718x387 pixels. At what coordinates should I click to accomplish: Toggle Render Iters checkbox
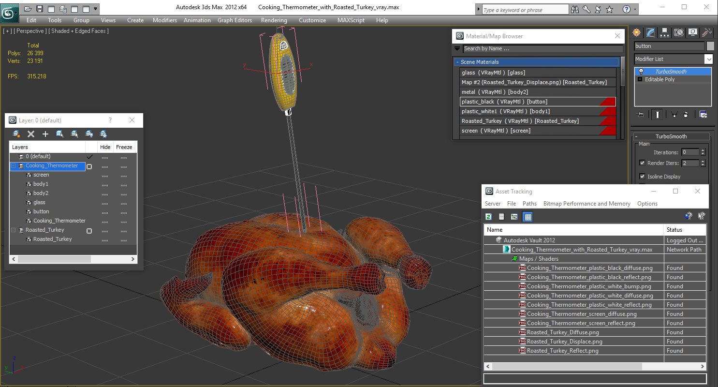coord(642,163)
